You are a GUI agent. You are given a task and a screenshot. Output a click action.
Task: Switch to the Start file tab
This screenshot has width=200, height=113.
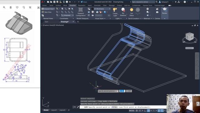pyautogui.click(x=47, y=22)
